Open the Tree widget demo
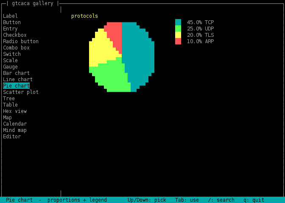The width and height of the screenshot is (285, 203). [x=9, y=99]
